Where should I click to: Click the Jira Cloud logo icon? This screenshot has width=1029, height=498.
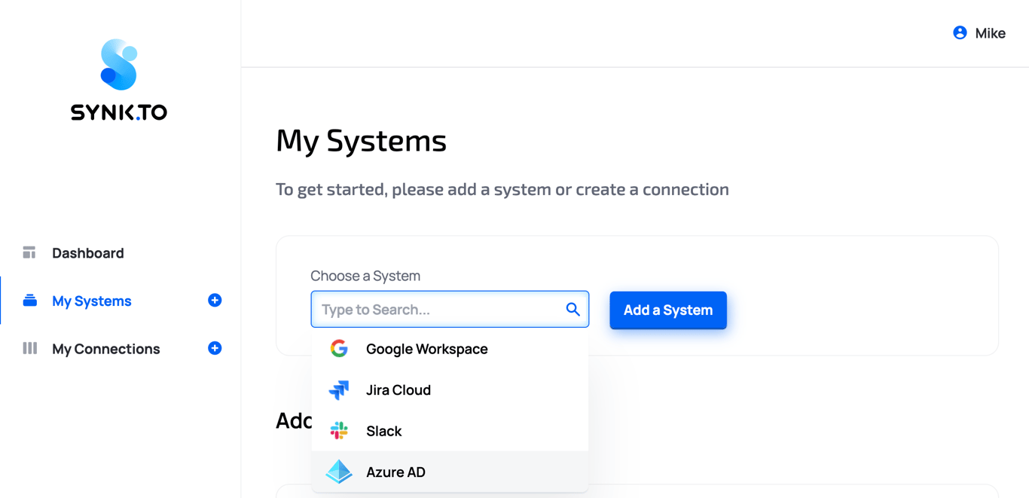click(x=339, y=390)
